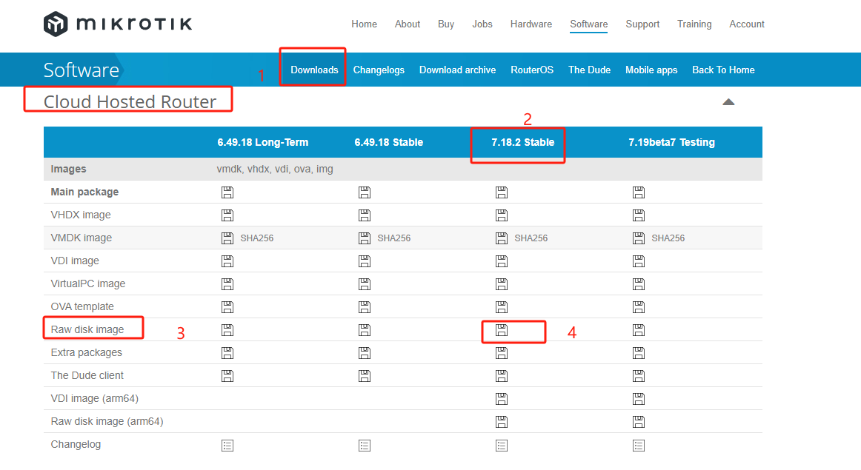
Task: Open the Account menu item
Action: click(747, 24)
